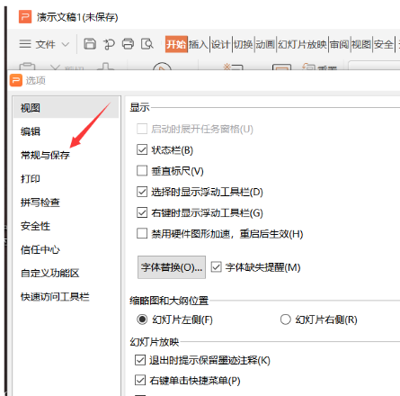Switch to the 开始 ribbon tab

click(176, 44)
